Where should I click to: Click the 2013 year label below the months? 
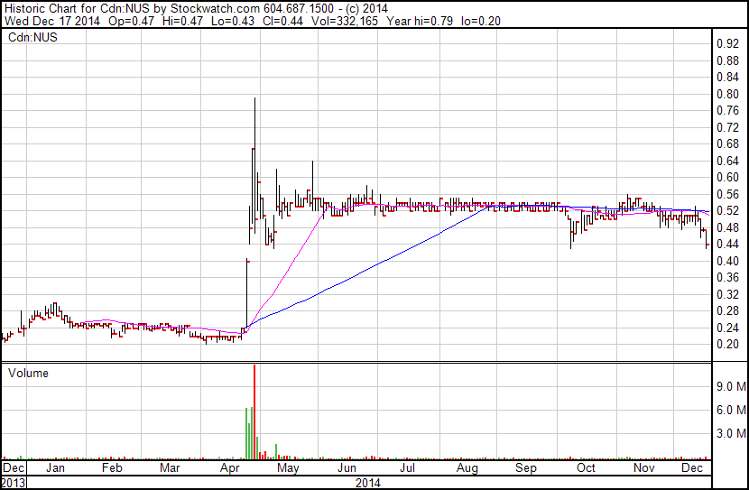14,483
